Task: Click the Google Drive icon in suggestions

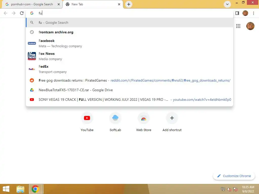Action: [32, 90]
